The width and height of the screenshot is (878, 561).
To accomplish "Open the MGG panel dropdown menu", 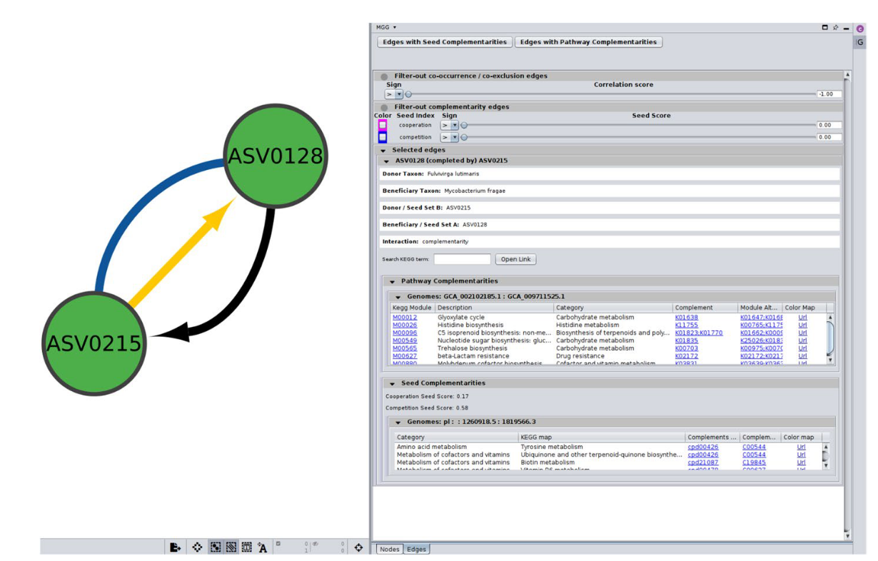I will pyautogui.click(x=395, y=28).
